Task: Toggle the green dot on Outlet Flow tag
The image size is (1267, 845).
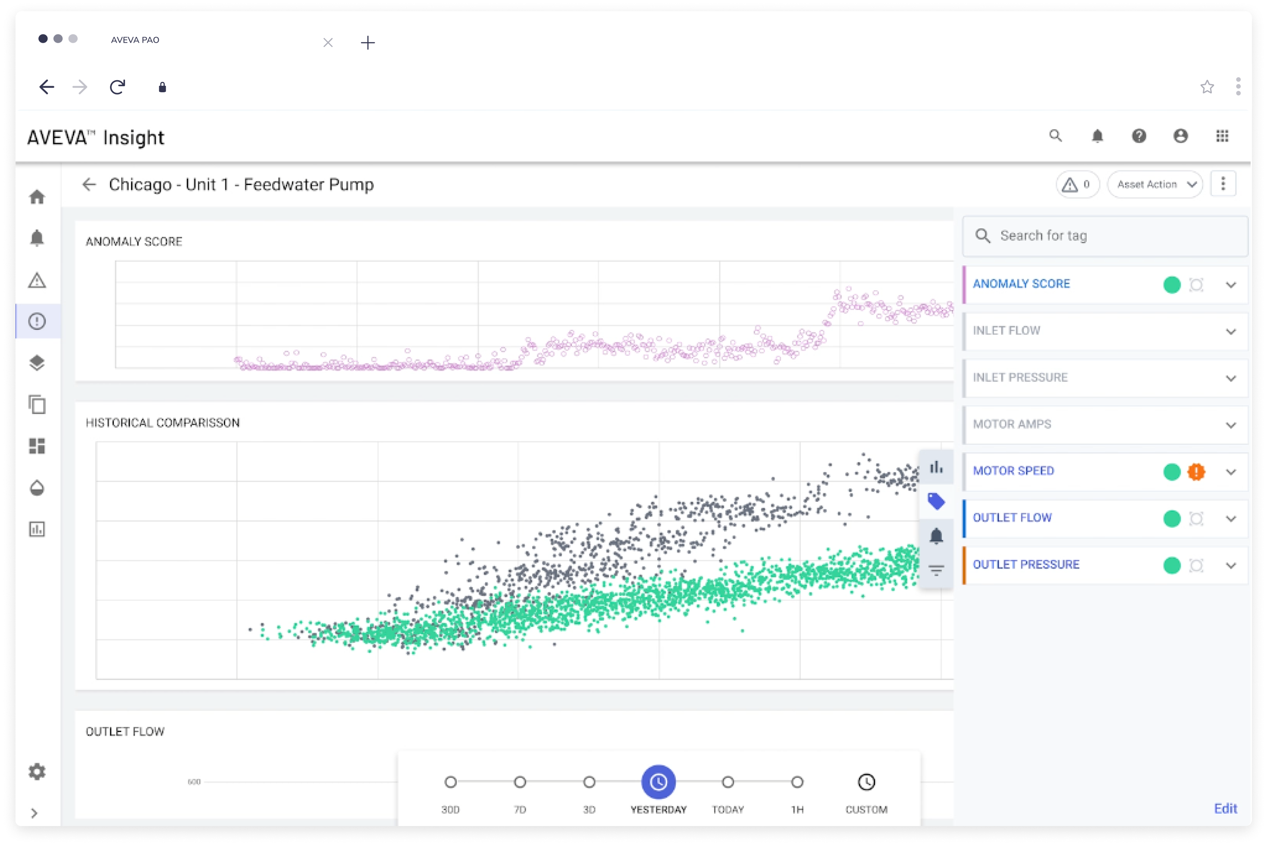Action: point(1172,518)
